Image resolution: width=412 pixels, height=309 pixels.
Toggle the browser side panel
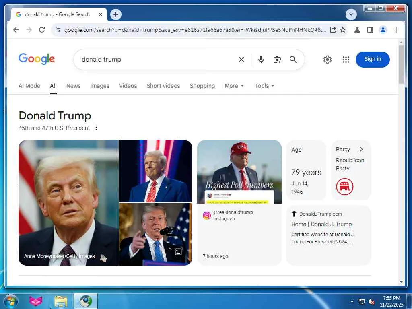[370, 30]
